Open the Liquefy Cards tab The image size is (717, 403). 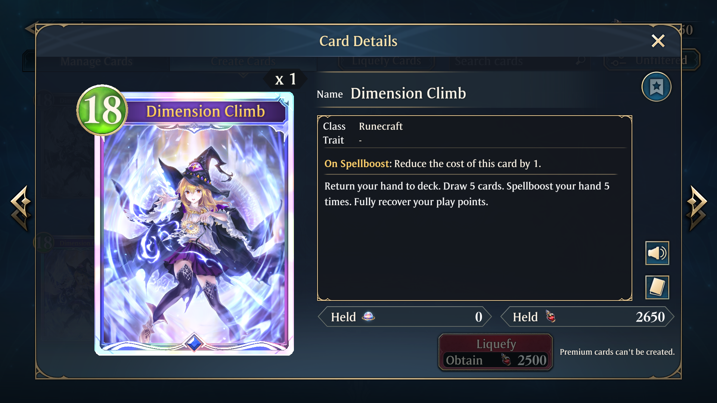coord(387,61)
